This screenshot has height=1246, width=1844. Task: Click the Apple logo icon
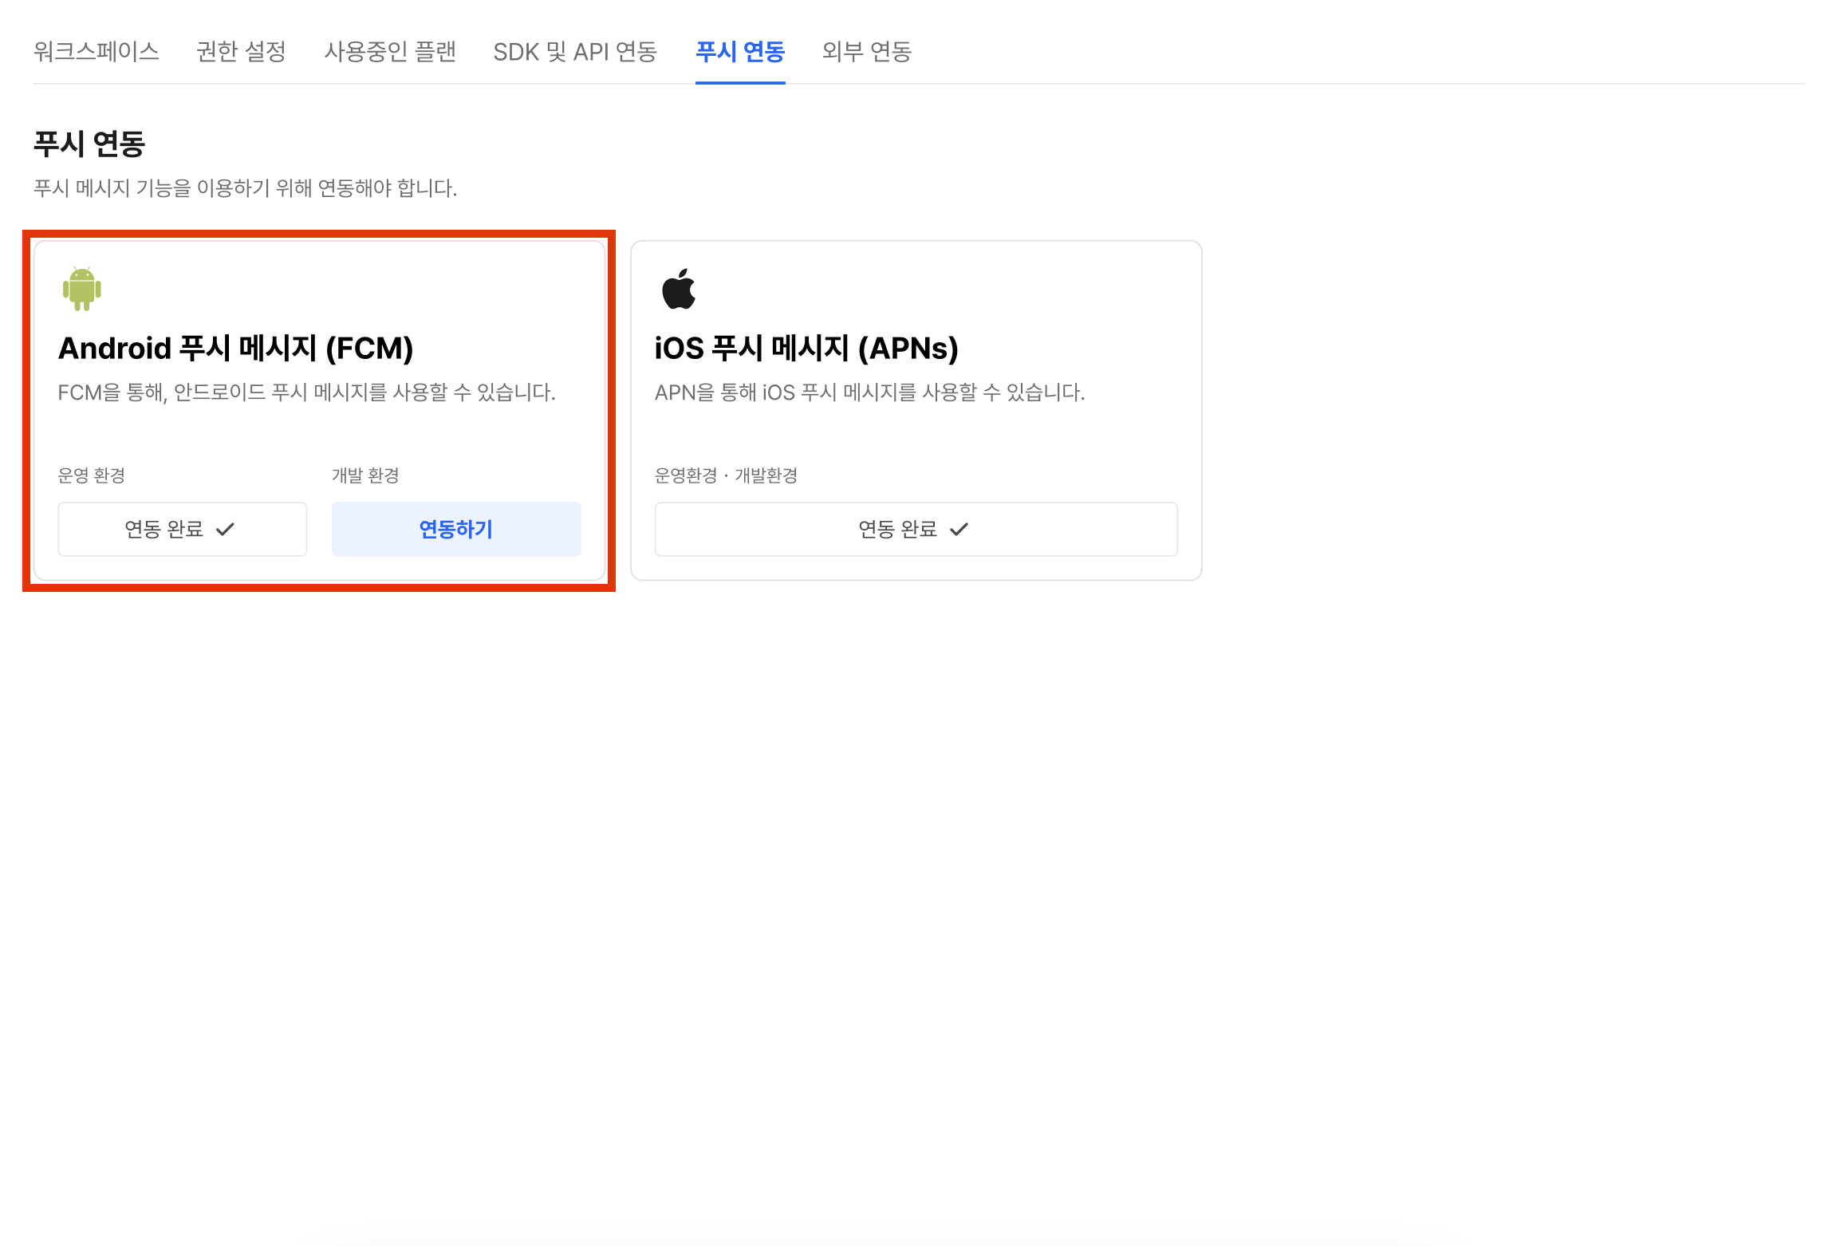point(679,289)
